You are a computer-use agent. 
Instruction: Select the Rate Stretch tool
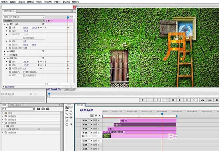point(67,114)
